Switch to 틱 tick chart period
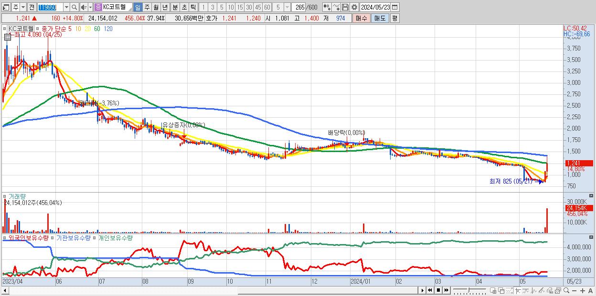Screen dimensions: 596x296 click(193, 7)
